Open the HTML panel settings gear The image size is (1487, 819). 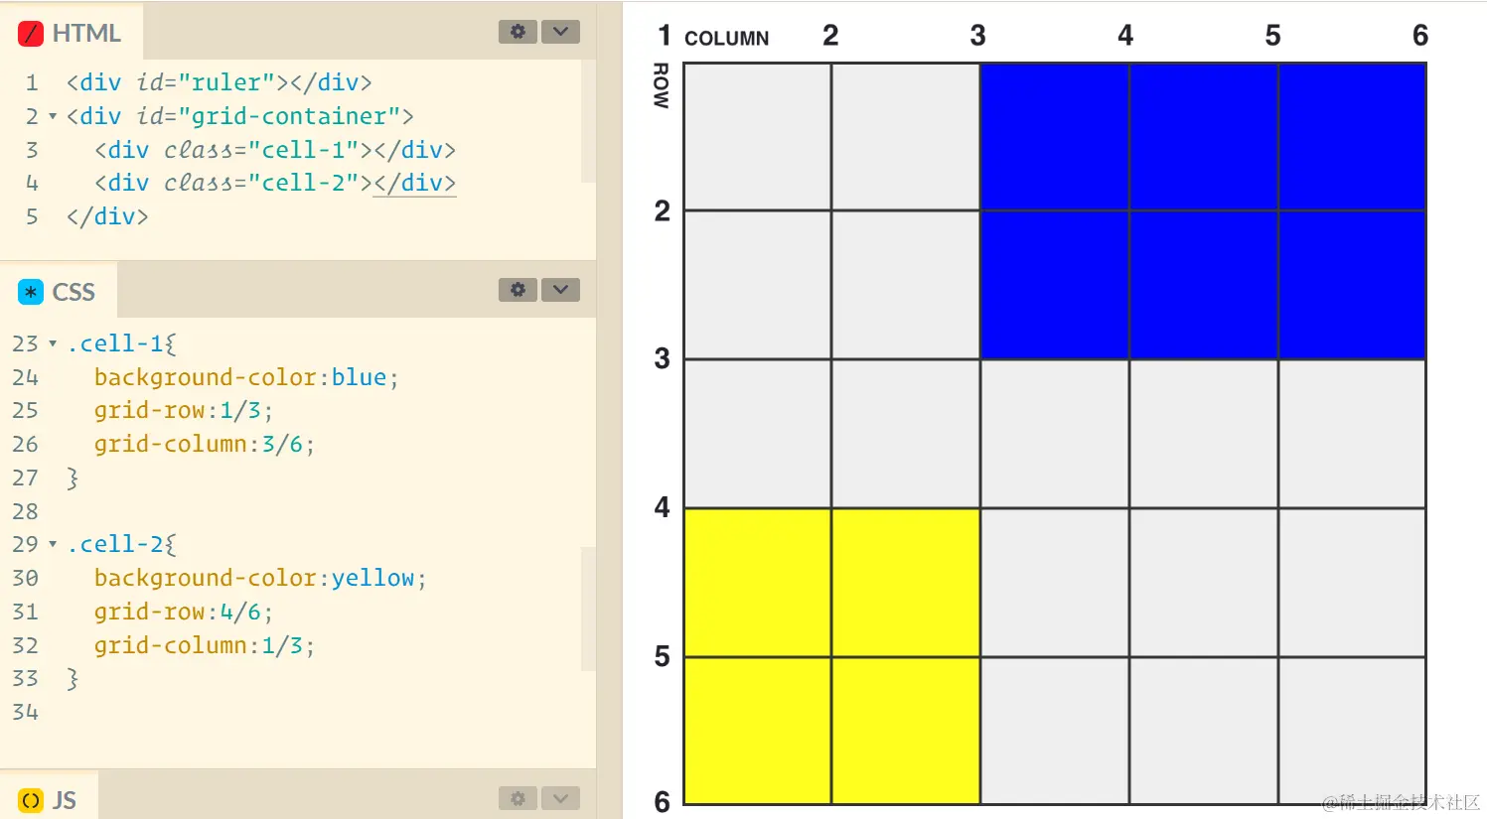point(517,31)
